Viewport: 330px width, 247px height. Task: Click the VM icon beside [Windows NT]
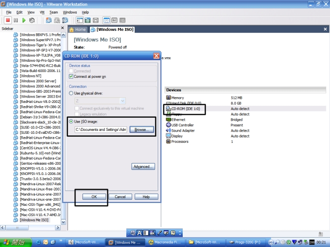[16, 76]
